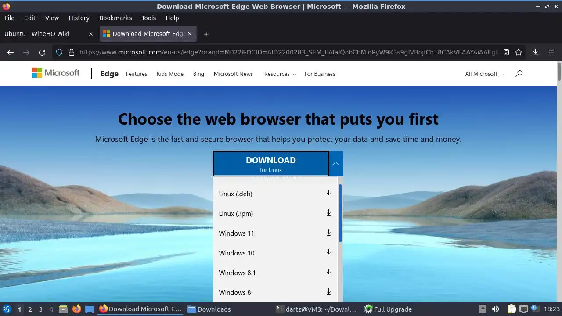Click download icon for Windows 8.1
Image resolution: width=562 pixels, height=316 pixels.
click(328, 272)
